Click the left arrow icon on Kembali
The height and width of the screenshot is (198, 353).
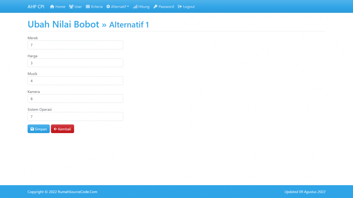tap(56, 129)
